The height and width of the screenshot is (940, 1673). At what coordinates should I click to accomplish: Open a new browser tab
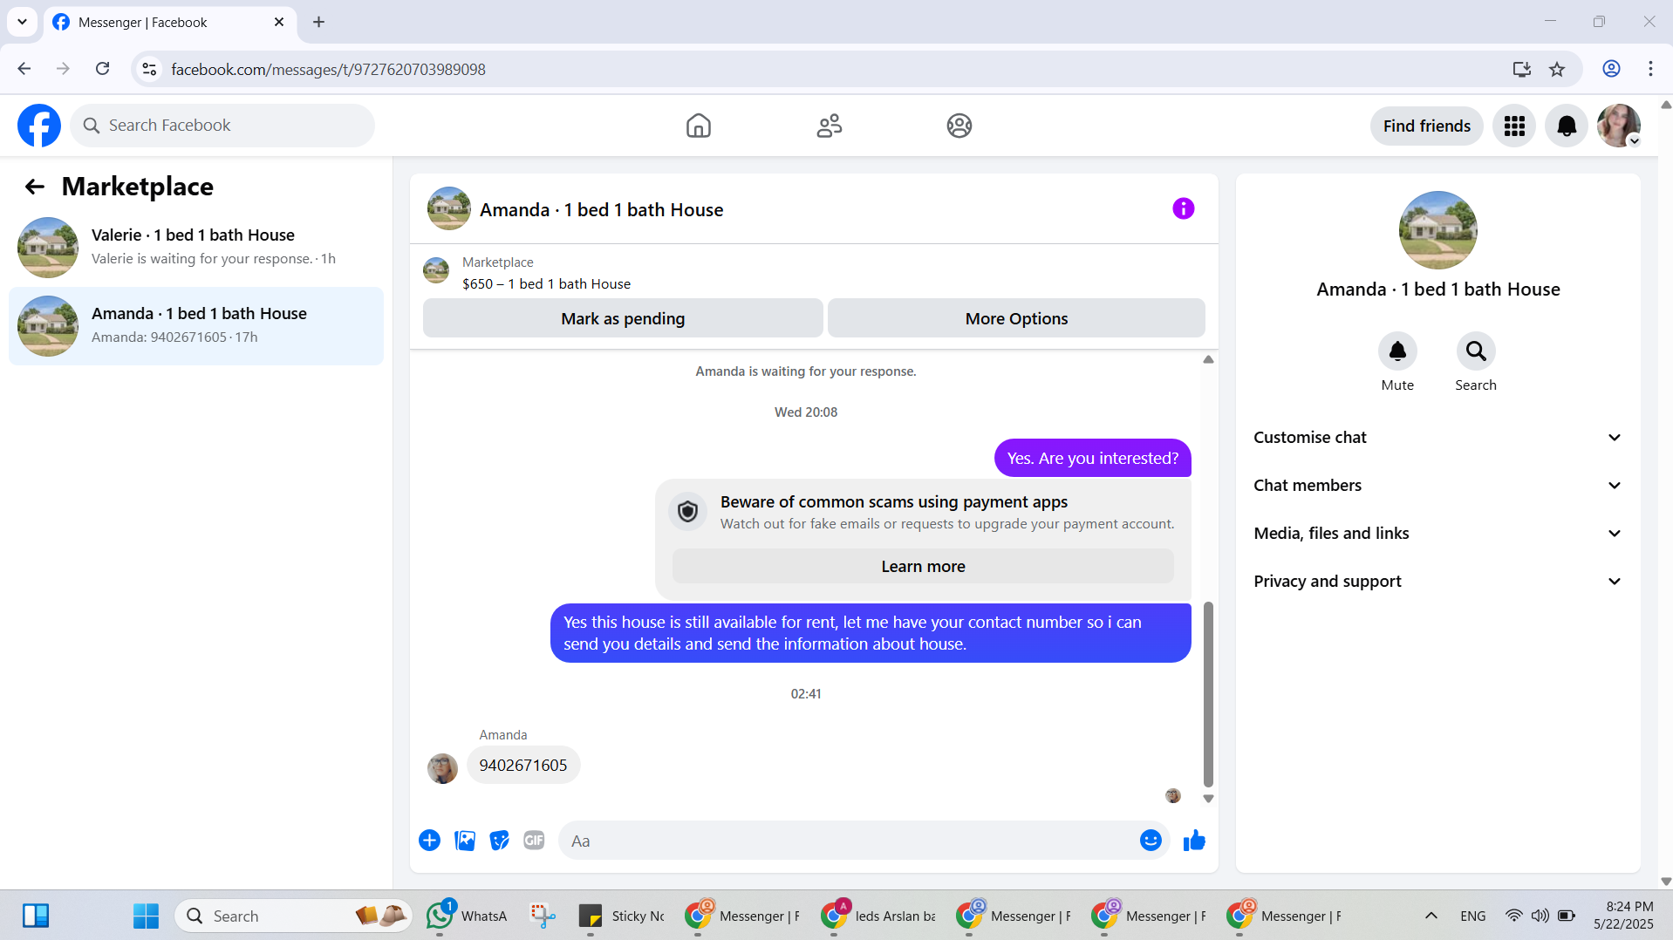click(x=318, y=22)
